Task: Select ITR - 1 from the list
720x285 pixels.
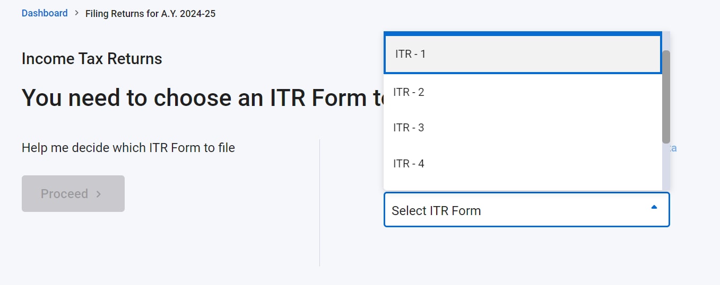Action: point(523,54)
